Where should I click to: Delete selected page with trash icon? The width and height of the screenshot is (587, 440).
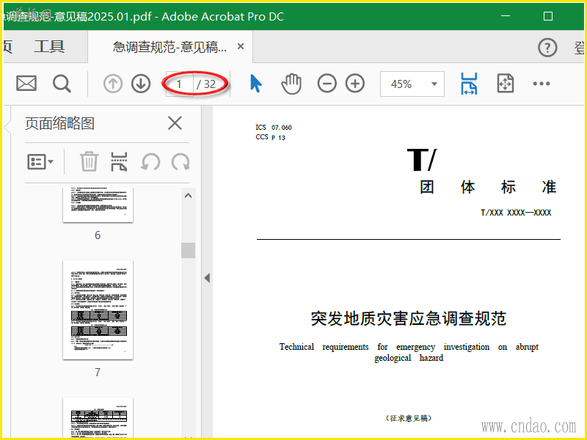point(89,161)
